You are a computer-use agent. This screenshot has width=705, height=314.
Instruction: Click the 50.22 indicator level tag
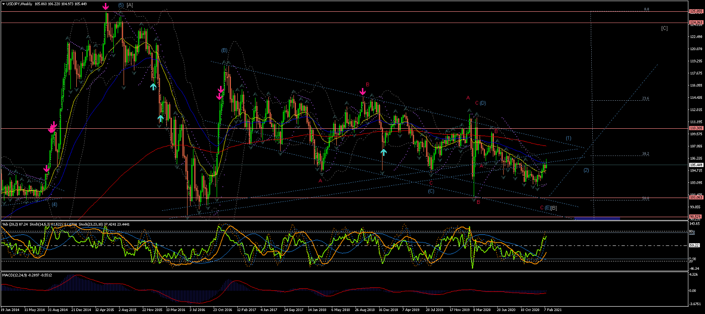(695, 245)
